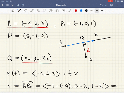The image size is (124, 93).
Task: Choose the red pen color
Action: pos(76,11)
